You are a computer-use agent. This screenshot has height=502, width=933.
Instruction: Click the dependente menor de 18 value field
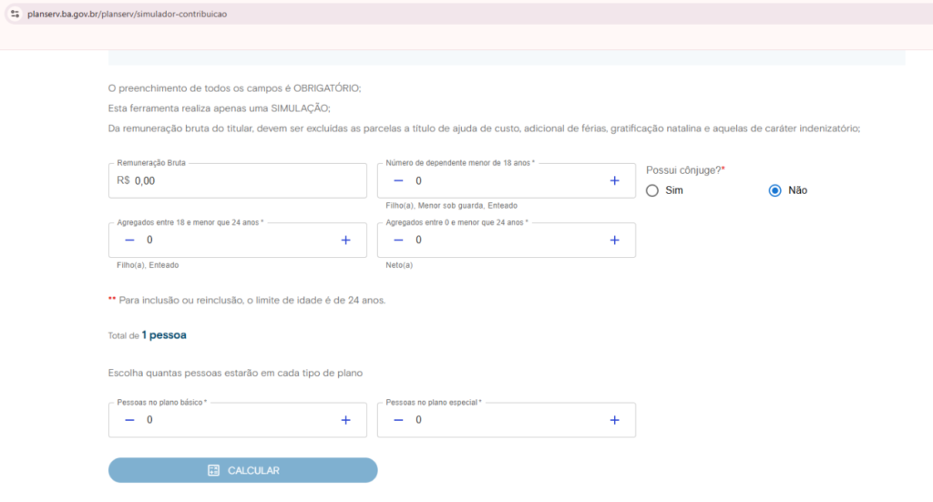(x=506, y=180)
